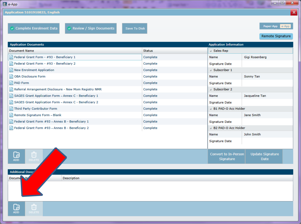The width and height of the screenshot is (301, 224).
Task: Collapse the Subscriber 1 section
Action: pyautogui.click(x=211, y=70)
